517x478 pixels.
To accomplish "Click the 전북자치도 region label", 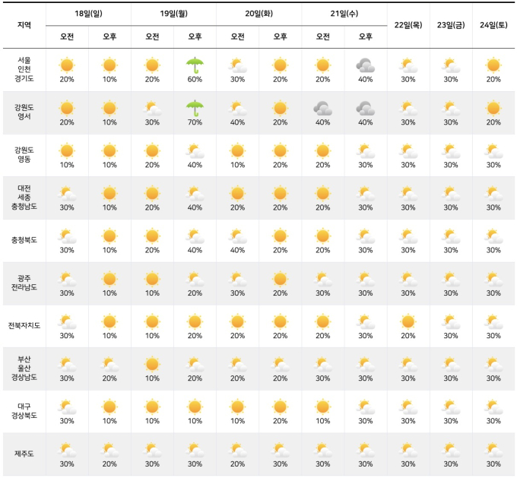I will pos(24,326).
